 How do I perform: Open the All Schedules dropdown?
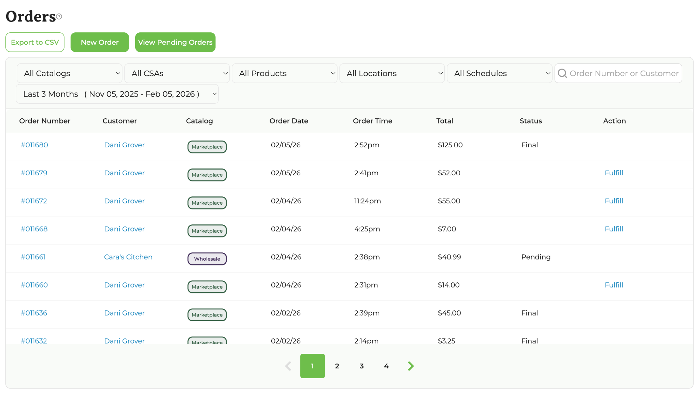pos(499,73)
